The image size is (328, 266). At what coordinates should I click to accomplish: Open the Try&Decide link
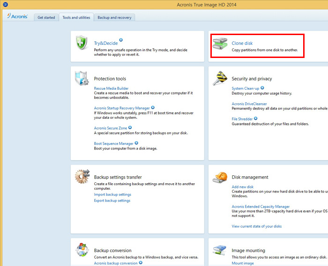pyautogui.click(x=106, y=43)
